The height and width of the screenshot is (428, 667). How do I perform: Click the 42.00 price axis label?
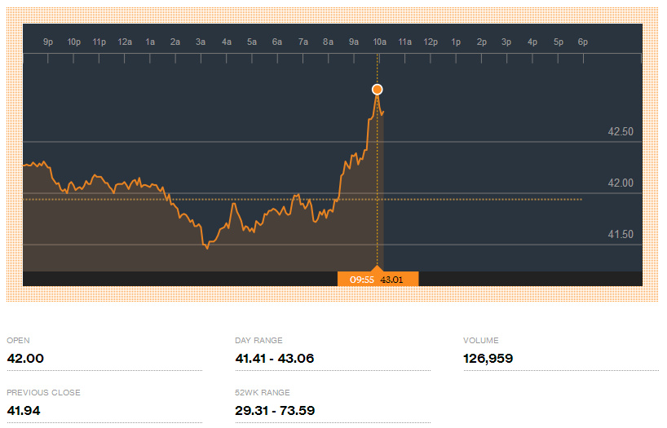621,183
